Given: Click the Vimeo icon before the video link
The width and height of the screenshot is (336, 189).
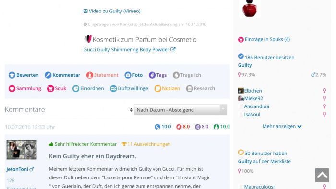Looking at the screenshot, I should [x=85, y=11].
